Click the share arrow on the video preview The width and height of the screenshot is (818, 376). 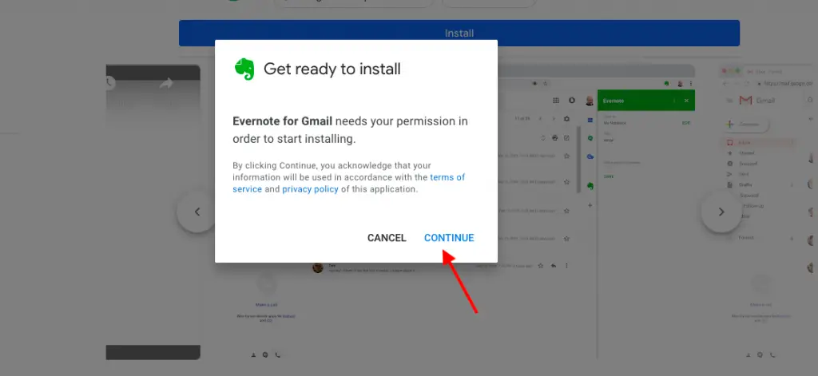tap(166, 84)
